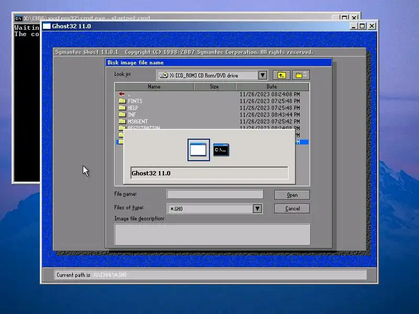
Task: Click into the File name field
Action: point(215,194)
